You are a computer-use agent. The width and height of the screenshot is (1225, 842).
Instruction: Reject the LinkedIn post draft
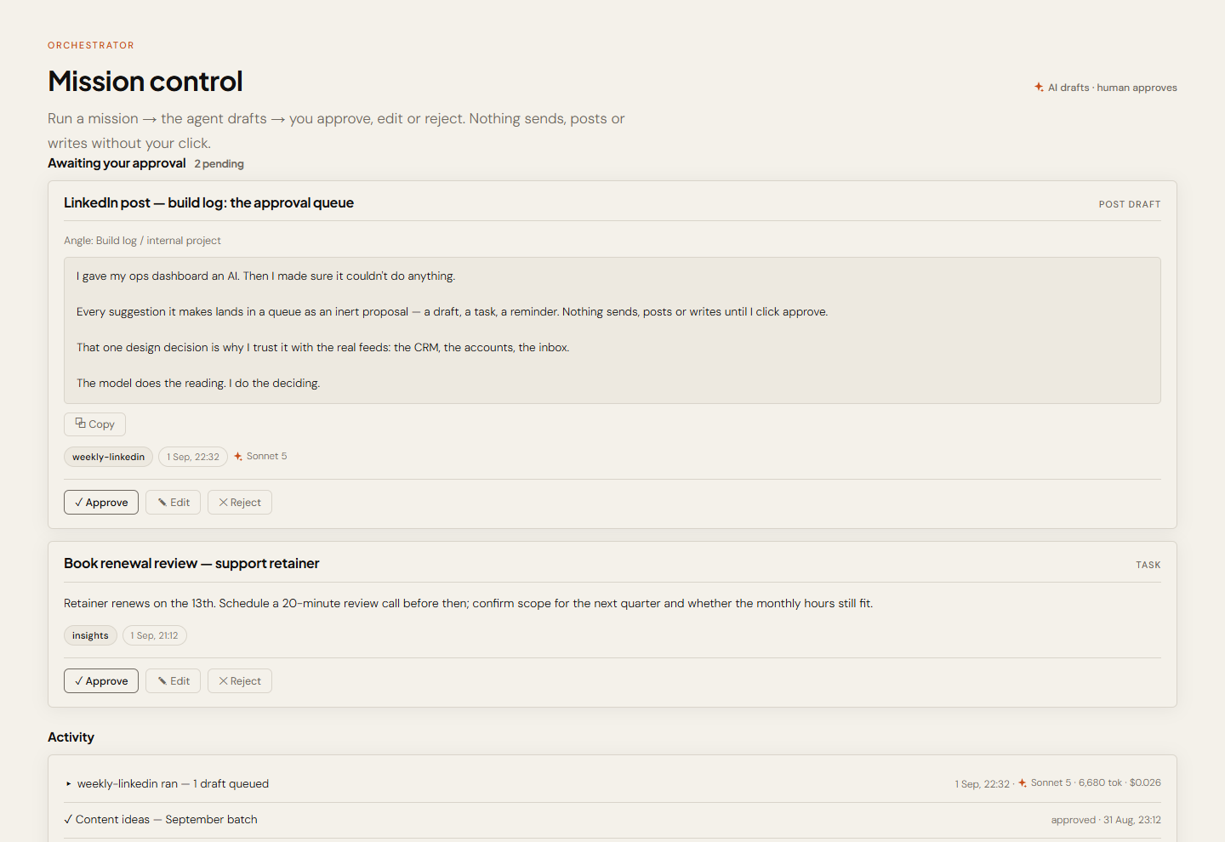coord(240,503)
